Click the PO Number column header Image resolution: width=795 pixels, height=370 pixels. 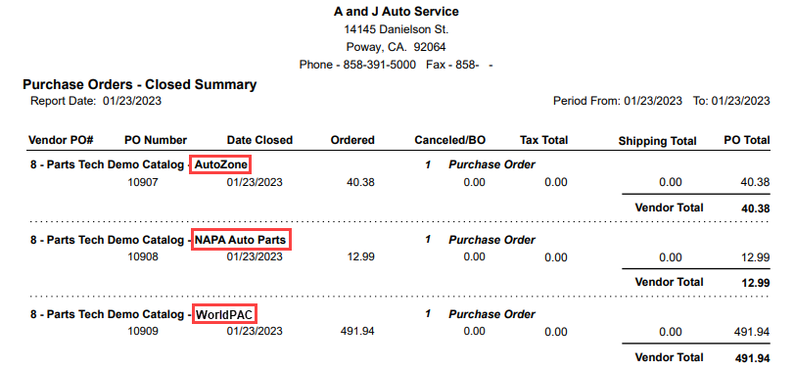tap(156, 140)
